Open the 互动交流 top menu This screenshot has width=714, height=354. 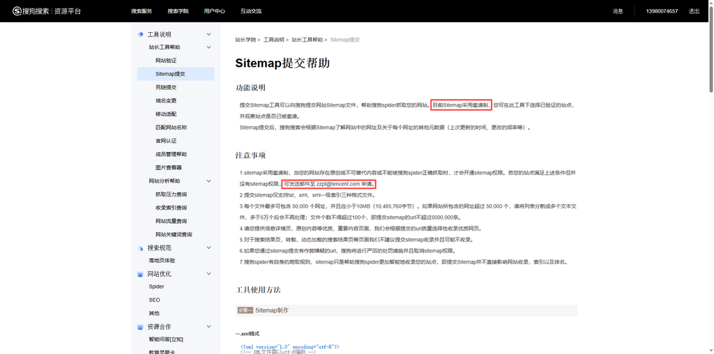[x=251, y=11]
